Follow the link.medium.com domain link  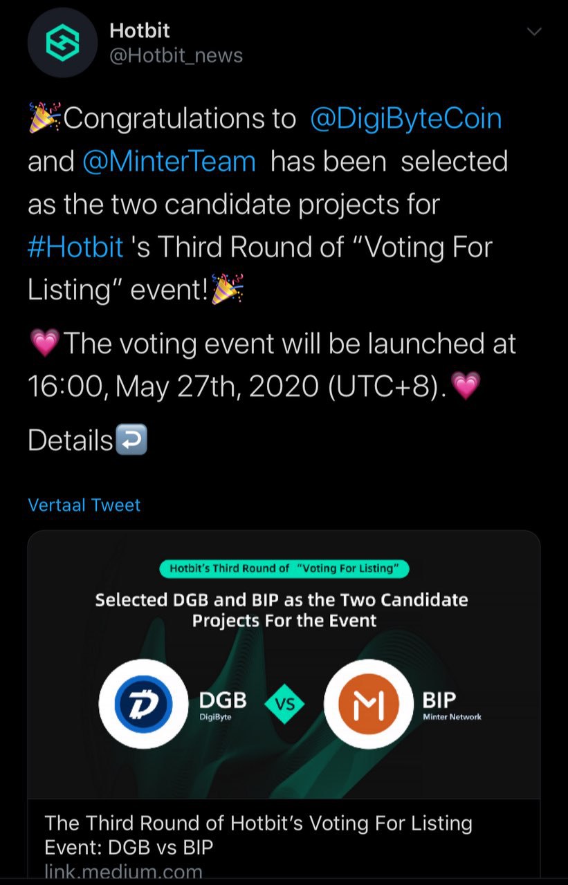coord(124,871)
